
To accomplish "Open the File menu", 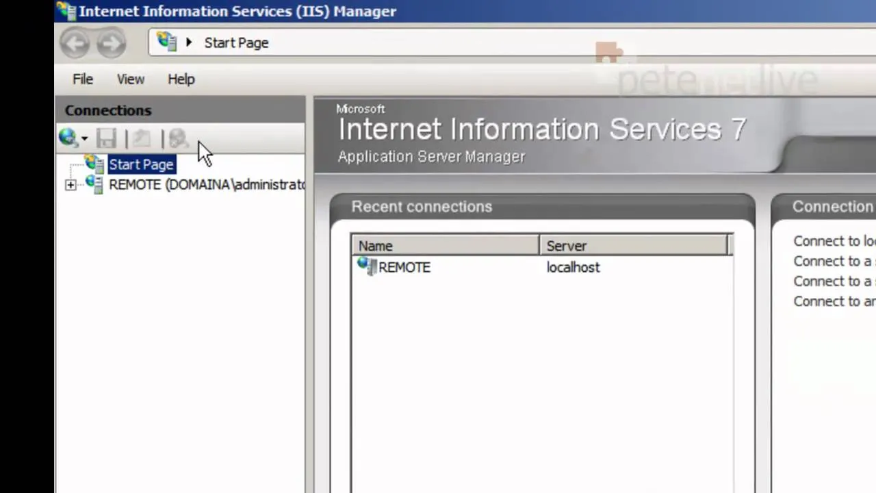I will pos(83,79).
